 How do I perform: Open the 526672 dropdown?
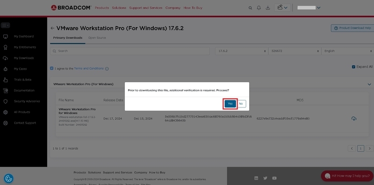tap(295, 51)
